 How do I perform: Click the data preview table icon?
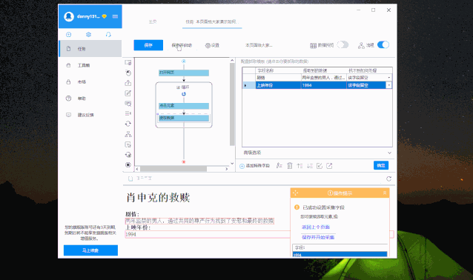(314, 45)
